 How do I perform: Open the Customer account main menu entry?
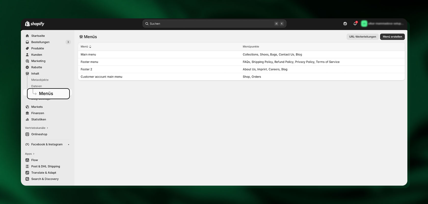(x=101, y=77)
